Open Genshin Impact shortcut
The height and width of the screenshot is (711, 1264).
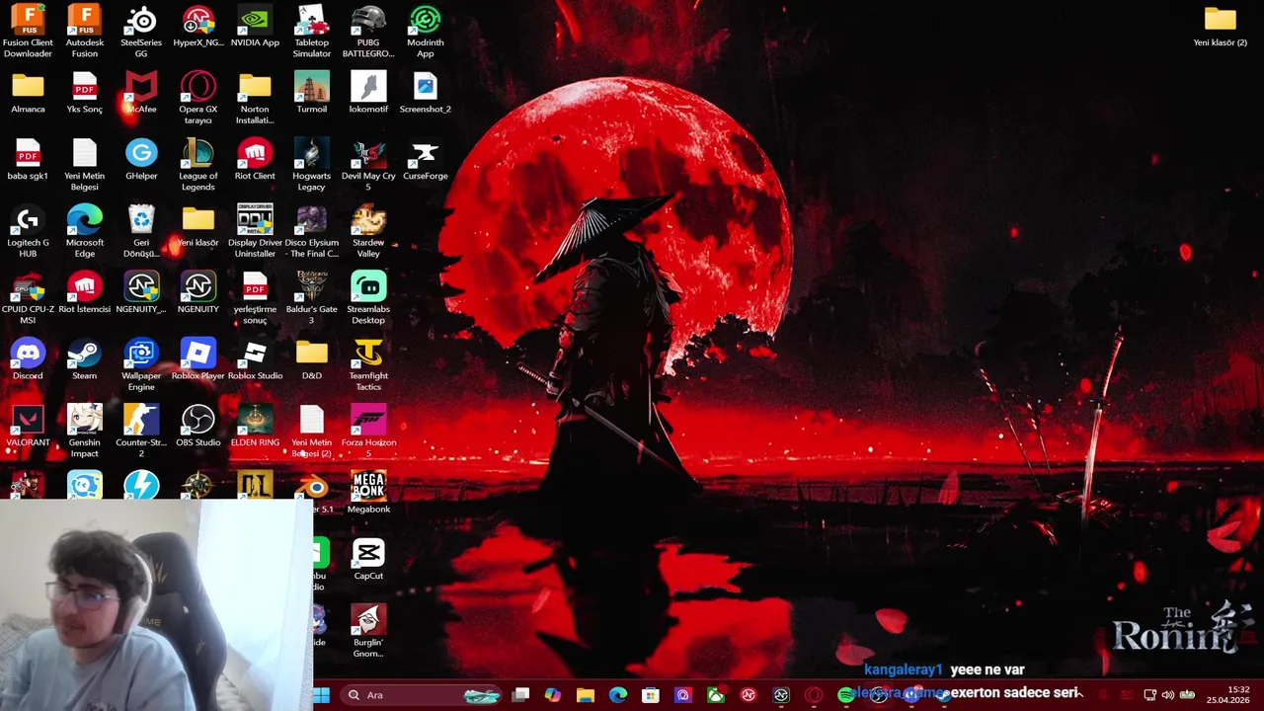[84, 431]
